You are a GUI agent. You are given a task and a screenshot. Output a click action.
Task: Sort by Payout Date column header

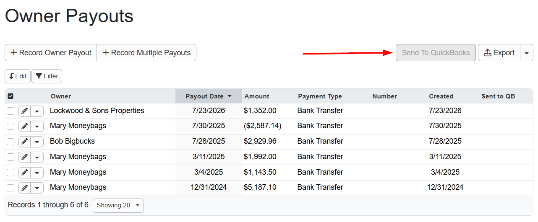[x=209, y=96]
